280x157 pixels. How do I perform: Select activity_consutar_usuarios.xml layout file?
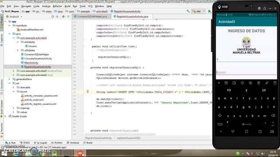pyautogui.click(x=41, y=96)
